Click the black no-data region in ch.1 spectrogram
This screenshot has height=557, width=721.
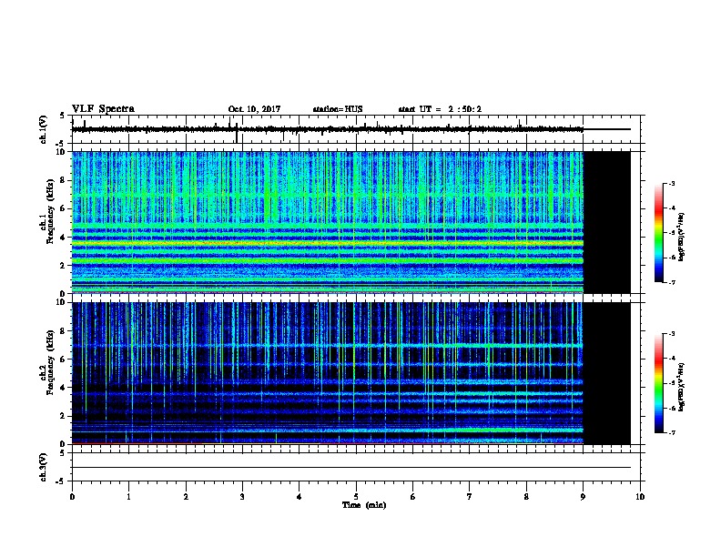pyautogui.click(x=607, y=222)
